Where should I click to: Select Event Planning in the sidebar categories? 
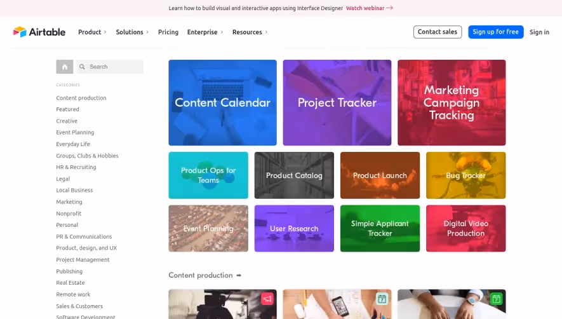coord(75,132)
